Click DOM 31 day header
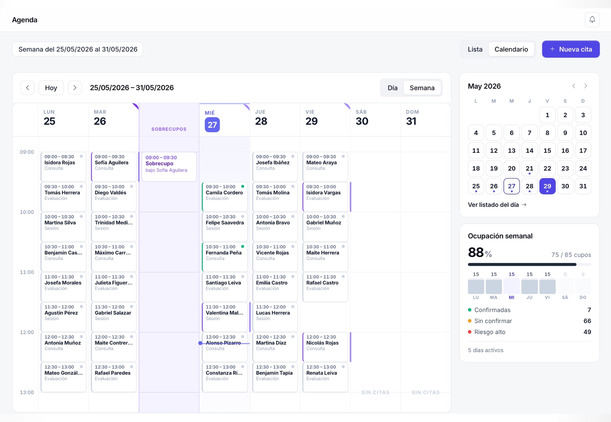Image resolution: width=611 pixels, height=422 pixels. click(x=426, y=120)
